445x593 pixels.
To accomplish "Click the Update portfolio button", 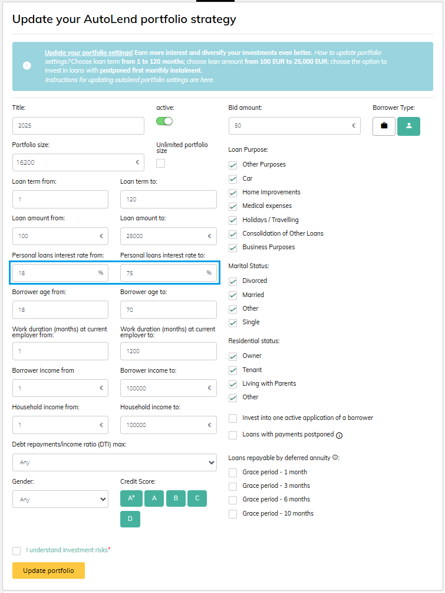I will 48,571.
